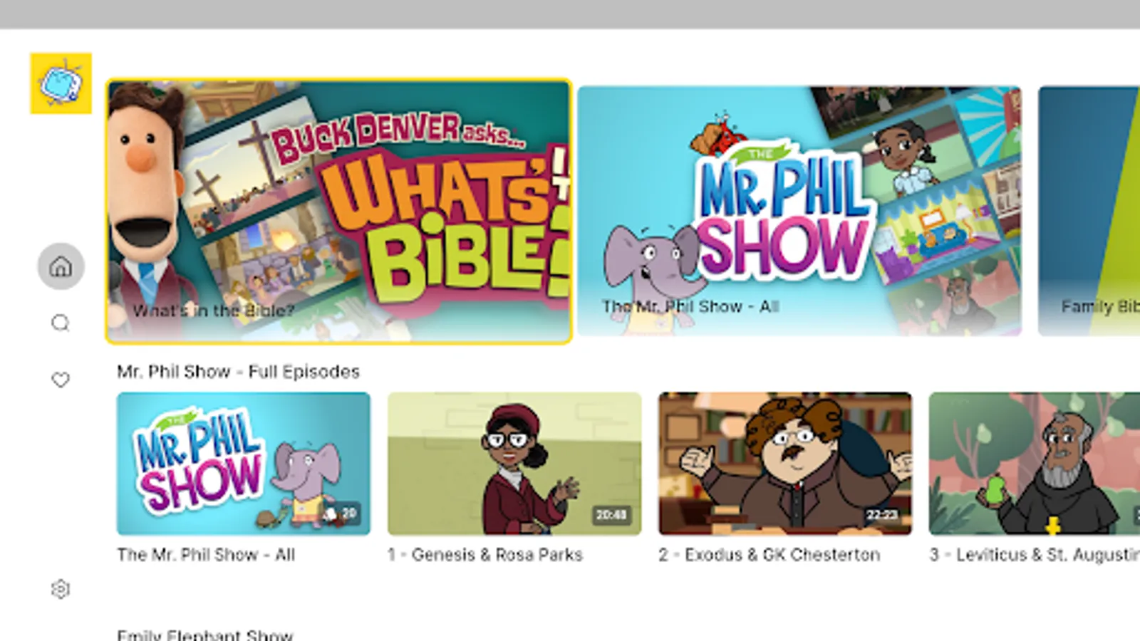Click the "3 - Leviticus & St. Augustine" title
Viewport: 1140px width, 641px height.
pos(1035,555)
